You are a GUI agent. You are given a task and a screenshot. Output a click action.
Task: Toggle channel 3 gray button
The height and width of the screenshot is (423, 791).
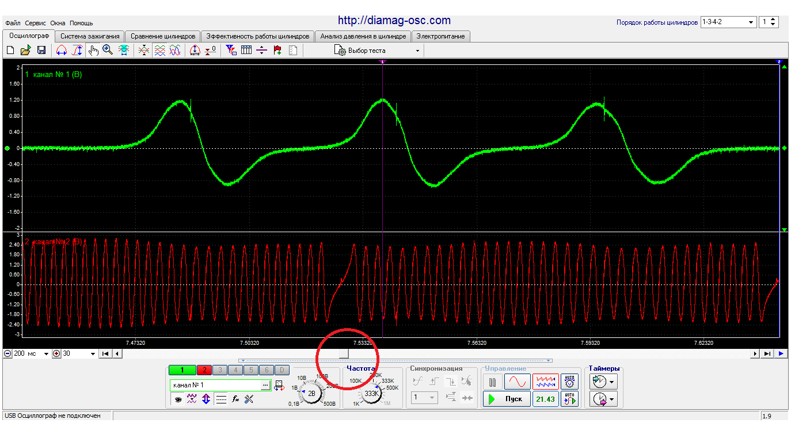[x=220, y=370]
